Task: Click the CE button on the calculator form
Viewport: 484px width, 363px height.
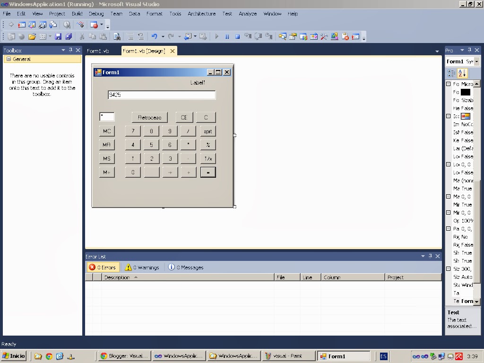Action: [184, 117]
